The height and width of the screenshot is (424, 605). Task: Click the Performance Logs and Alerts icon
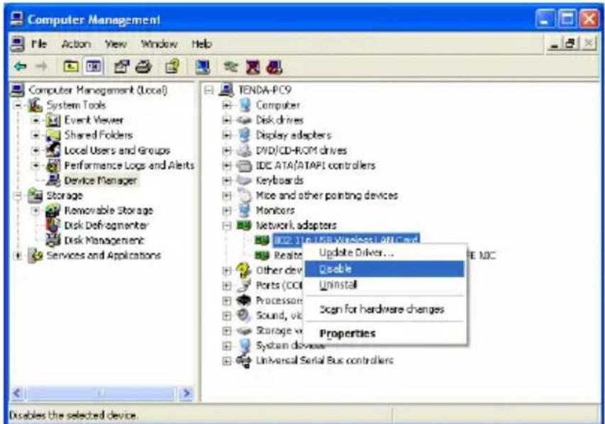(53, 165)
